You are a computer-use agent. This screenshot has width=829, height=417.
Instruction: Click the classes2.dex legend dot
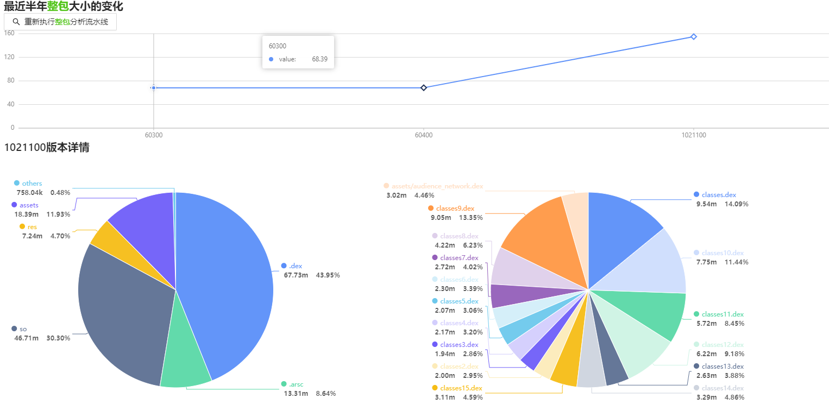pyautogui.click(x=435, y=366)
